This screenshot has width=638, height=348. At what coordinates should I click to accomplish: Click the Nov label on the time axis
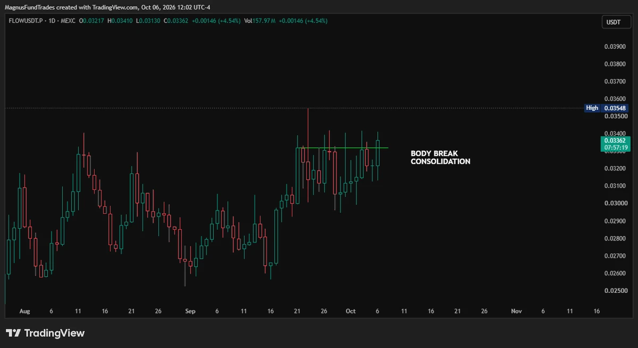[x=516, y=311]
